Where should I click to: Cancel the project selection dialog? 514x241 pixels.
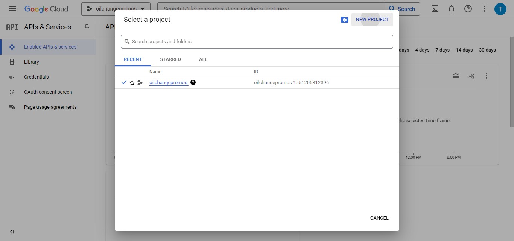click(x=379, y=218)
